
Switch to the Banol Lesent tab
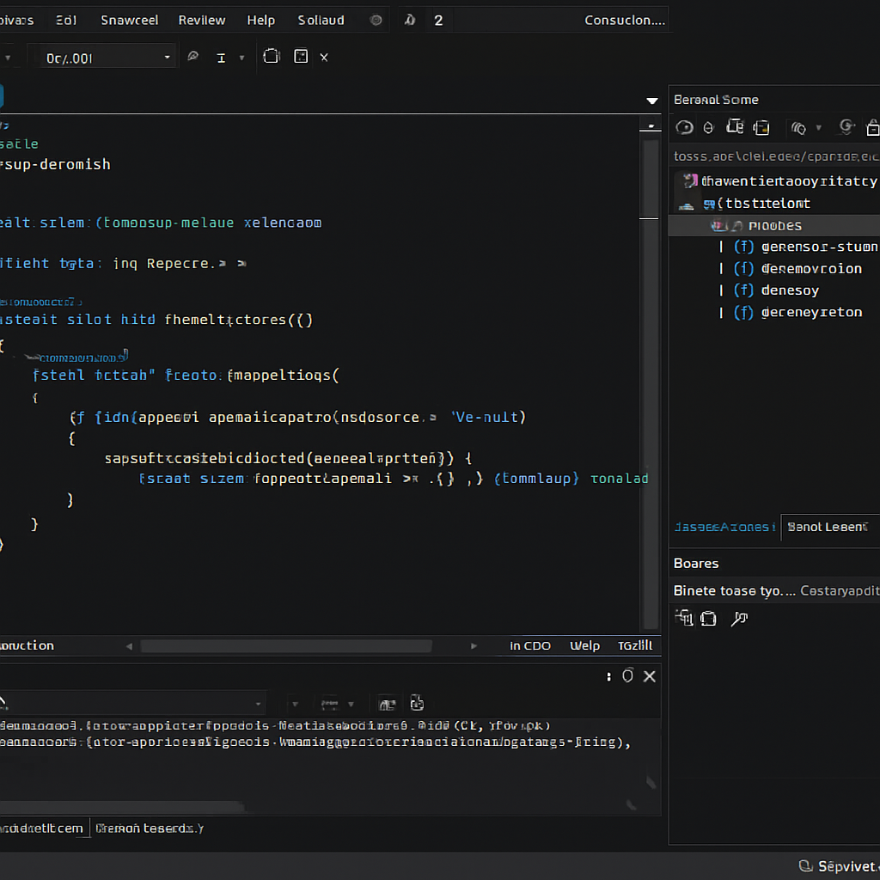pos(828,527)
